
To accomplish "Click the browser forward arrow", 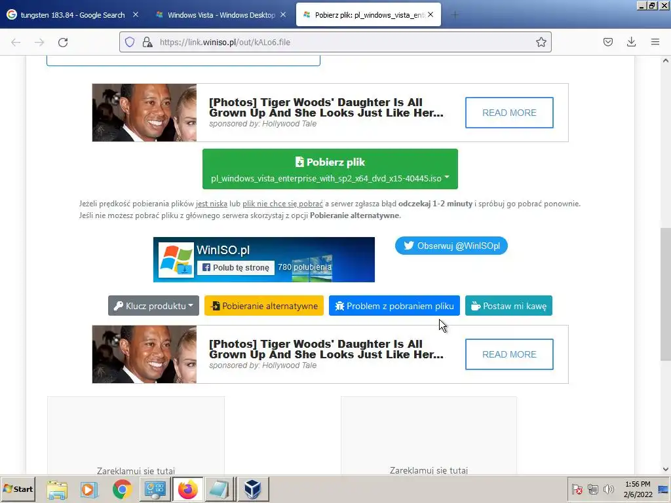I will [x=39, y=42].
